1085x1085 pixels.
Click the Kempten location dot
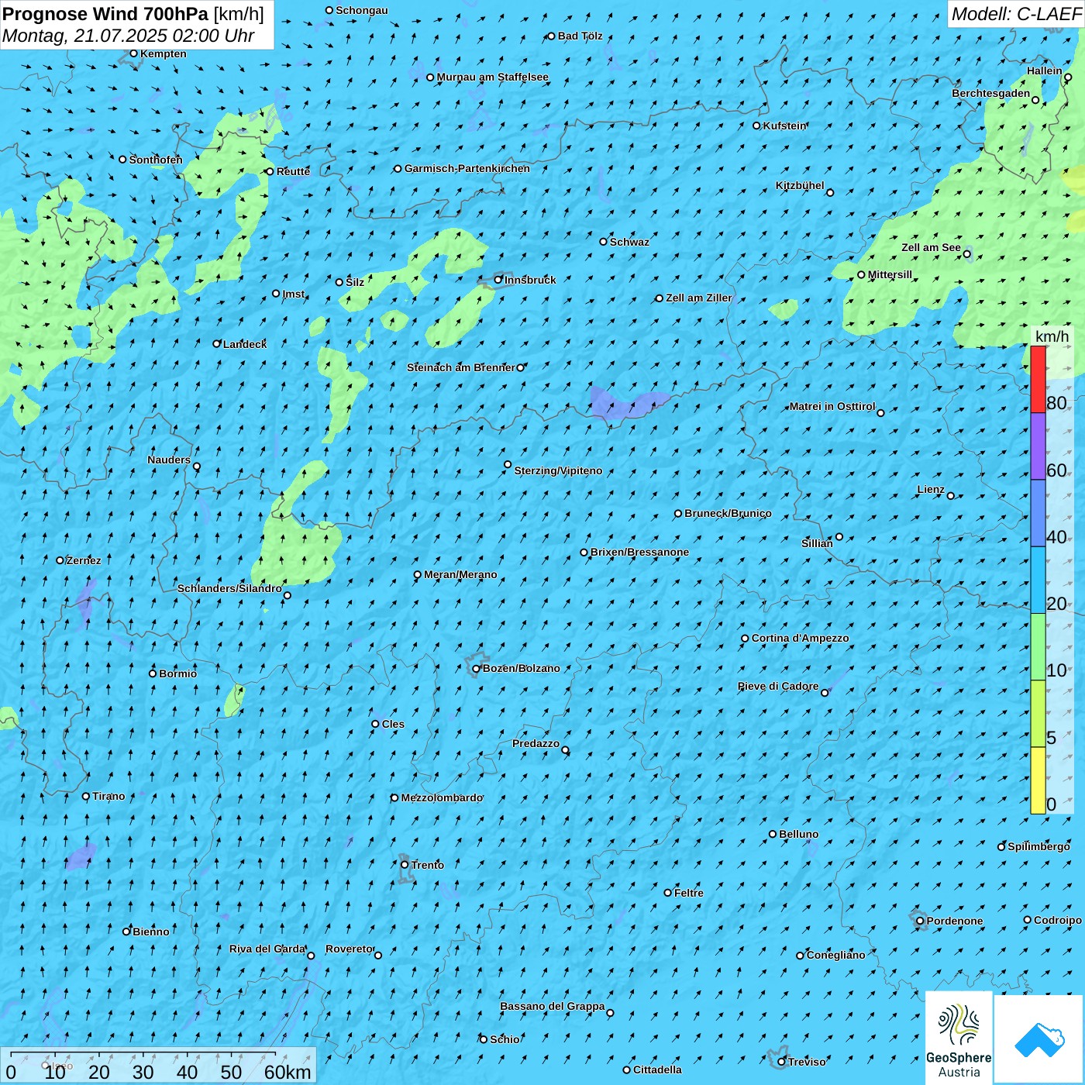[x=133, y=53]
